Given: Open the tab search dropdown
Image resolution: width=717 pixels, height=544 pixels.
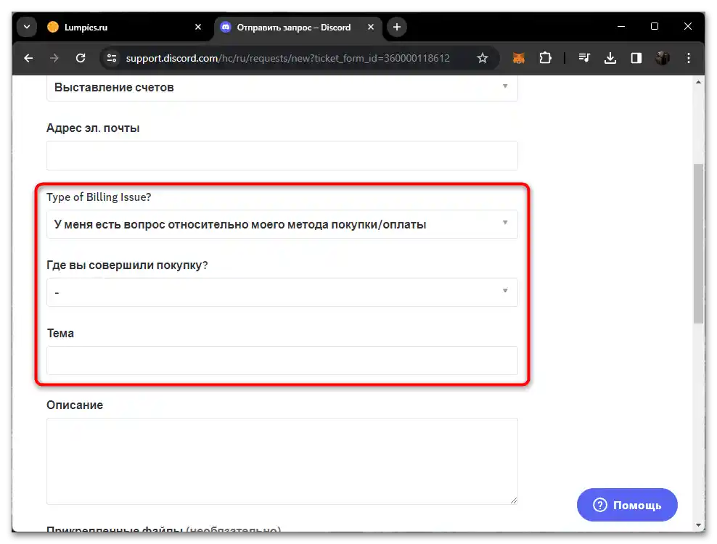Looking at the screenshot, I should pyautogui.click(x=27, y=27).
